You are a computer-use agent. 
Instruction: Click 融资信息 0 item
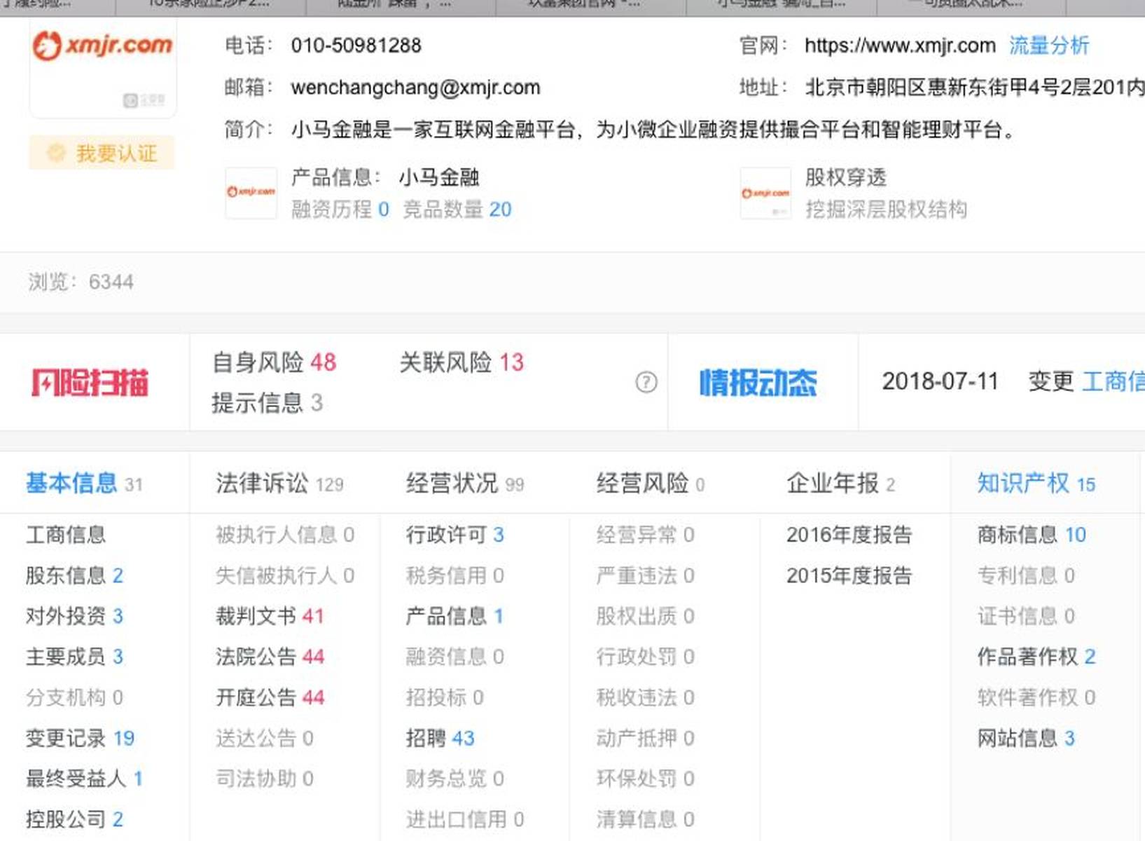pyautogui.click(x=455, y=657)
